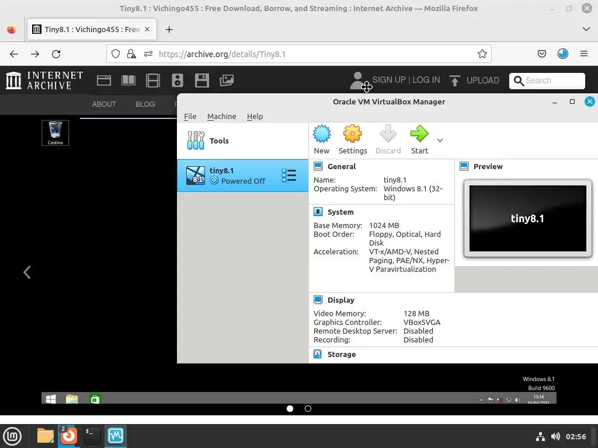
Task: Close the Tiny8.1 browser tab
Action: click(147, 29)
